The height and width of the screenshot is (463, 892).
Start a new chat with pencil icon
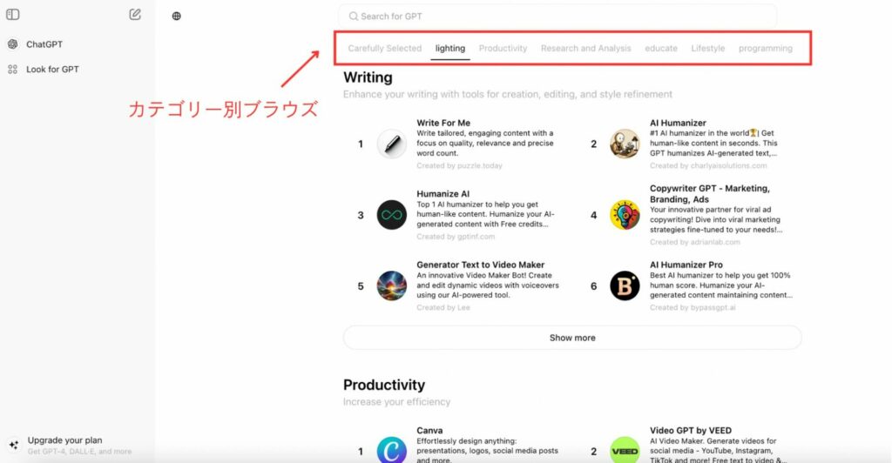(135, 14)
